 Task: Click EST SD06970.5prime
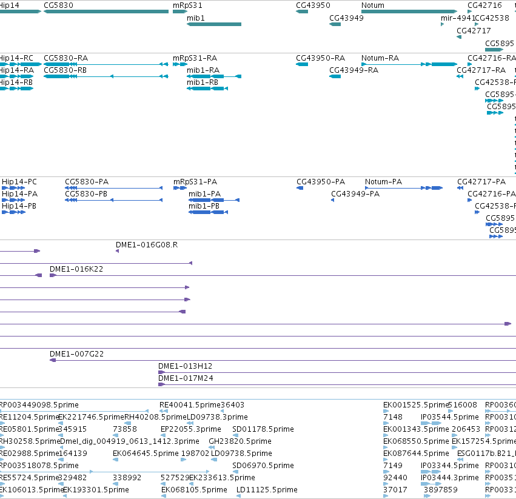point(235,472)
